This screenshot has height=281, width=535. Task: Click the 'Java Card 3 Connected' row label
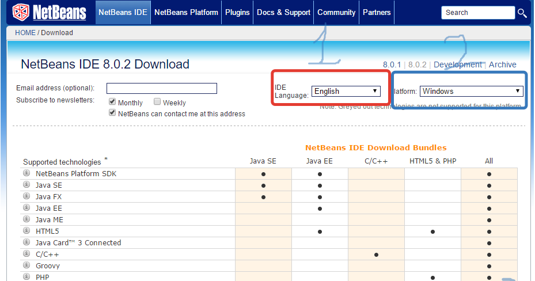click(x=78, y=243)
